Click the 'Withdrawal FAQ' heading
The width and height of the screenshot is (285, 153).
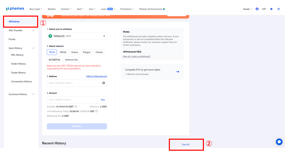[x=132, y=52]
